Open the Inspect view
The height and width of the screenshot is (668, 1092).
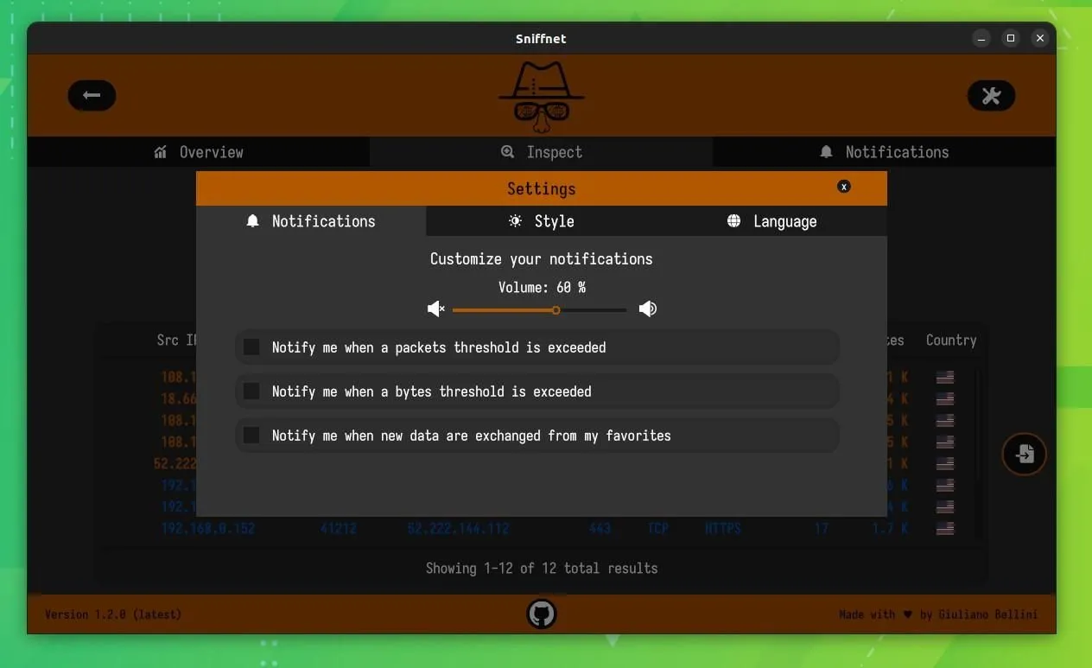(x=542, y=151)
